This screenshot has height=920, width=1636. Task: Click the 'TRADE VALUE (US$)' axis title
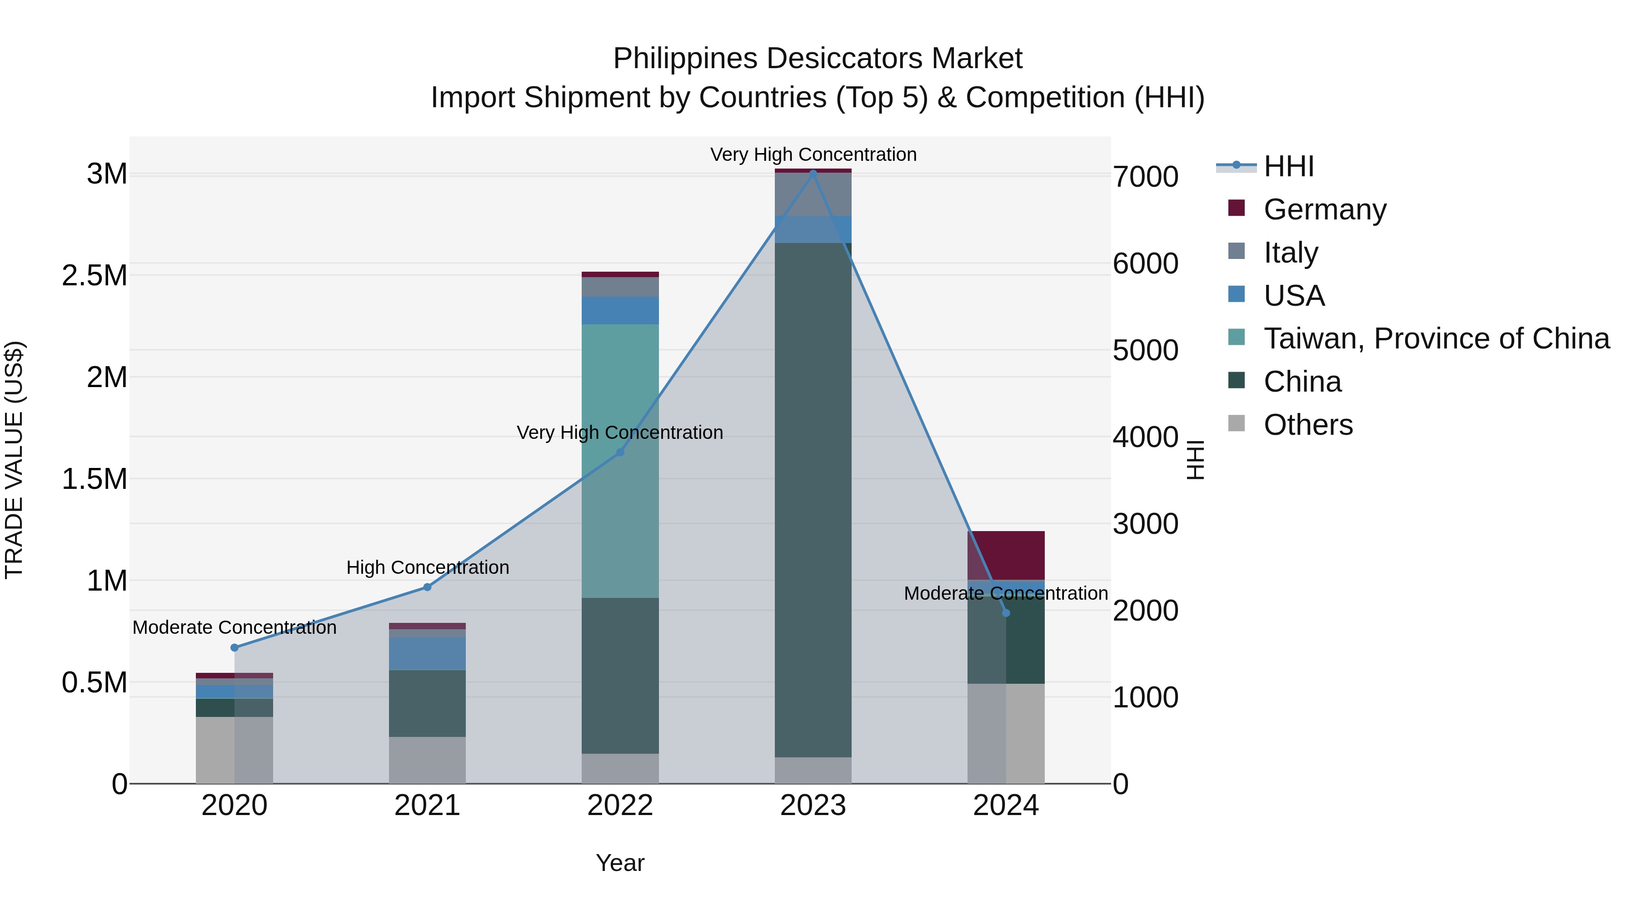pos(15,460)
